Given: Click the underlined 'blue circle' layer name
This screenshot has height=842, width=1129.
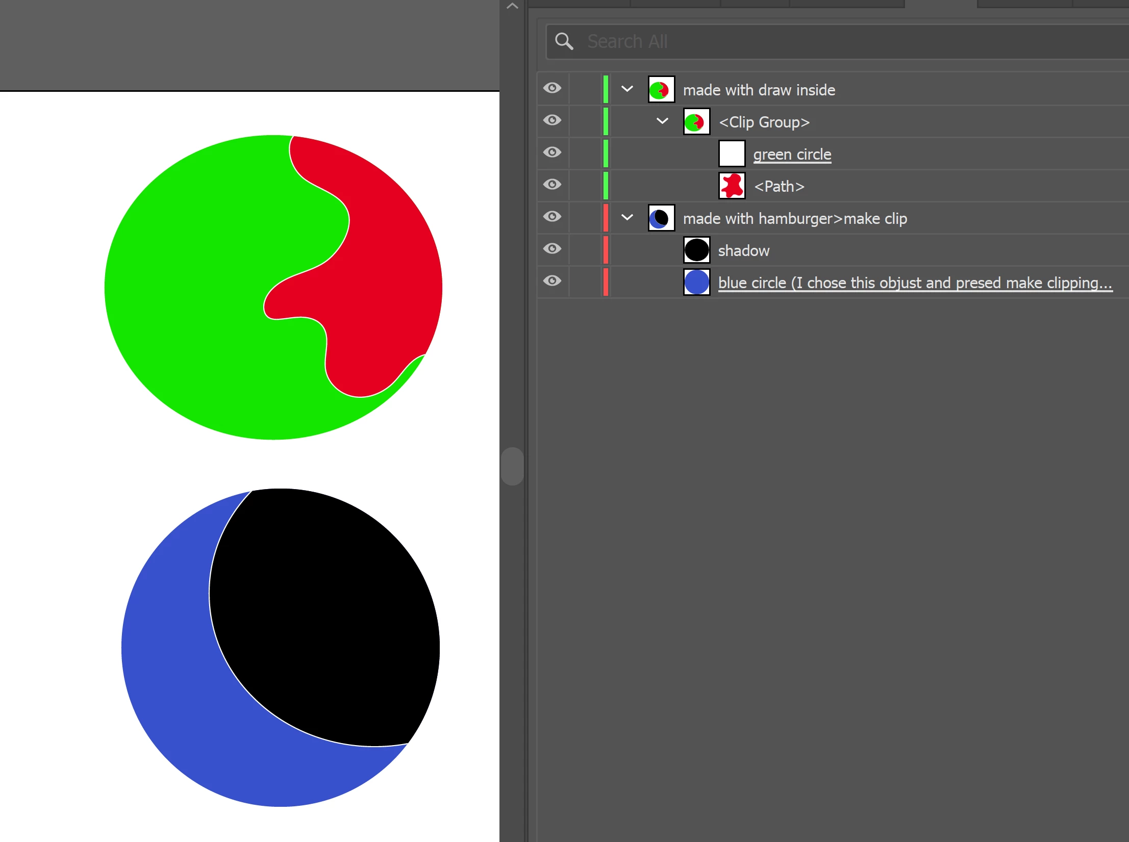Looking at the screenshot, I should click(x=914, y=283).
